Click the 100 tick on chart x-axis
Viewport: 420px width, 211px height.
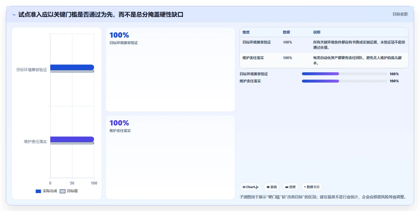click(94, 183)
